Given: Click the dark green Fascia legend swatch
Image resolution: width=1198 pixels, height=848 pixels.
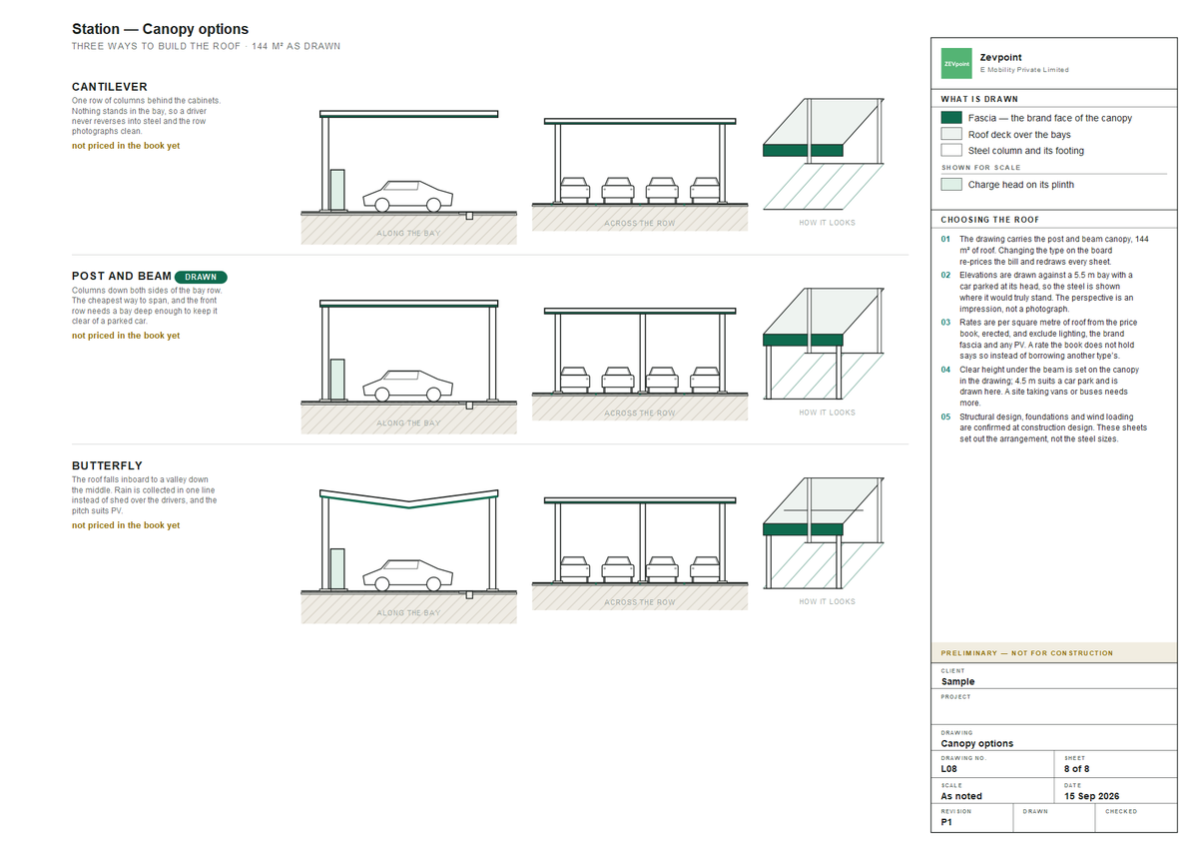Looking at the screenshot, I should (951, 118).
